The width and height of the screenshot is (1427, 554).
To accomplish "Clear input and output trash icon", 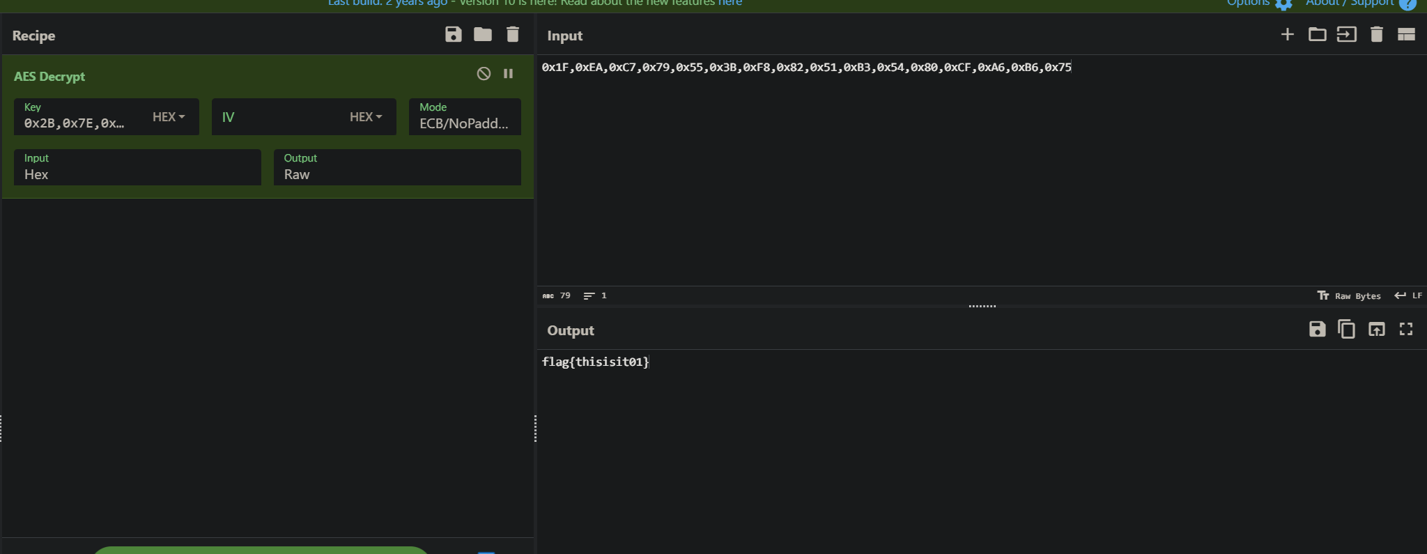I will pyautogui.click(x=1377, y=34).
